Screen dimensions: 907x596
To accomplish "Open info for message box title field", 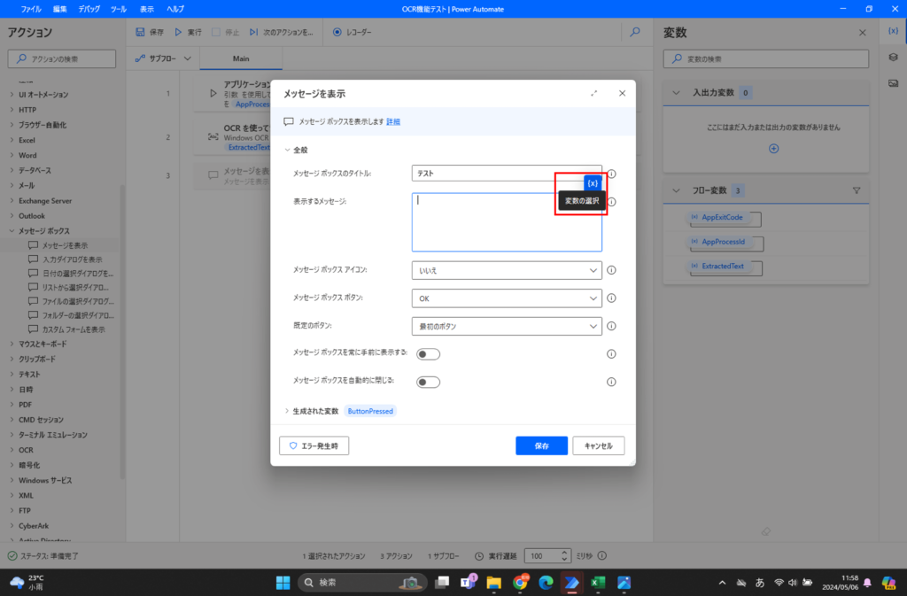I will point(611,174).
